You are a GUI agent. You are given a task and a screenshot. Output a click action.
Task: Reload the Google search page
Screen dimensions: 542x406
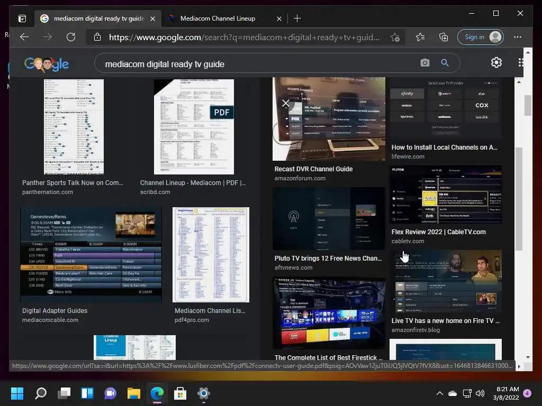coord(71,37)
